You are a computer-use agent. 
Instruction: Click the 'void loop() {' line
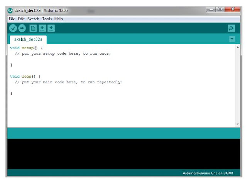click(25, 77)
